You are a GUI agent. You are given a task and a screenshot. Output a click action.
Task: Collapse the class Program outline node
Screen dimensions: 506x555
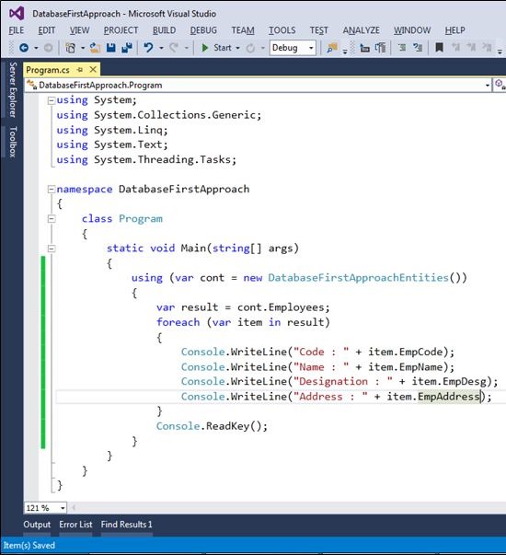[x=52, y=219]
